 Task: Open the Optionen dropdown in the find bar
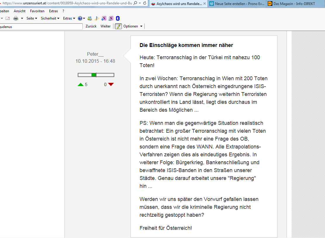133,26
